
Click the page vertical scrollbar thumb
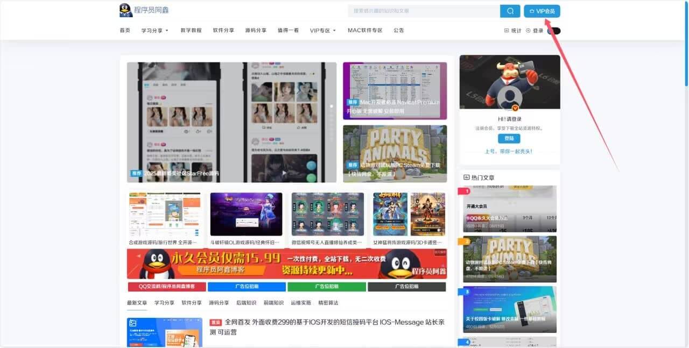coord(686,43)
